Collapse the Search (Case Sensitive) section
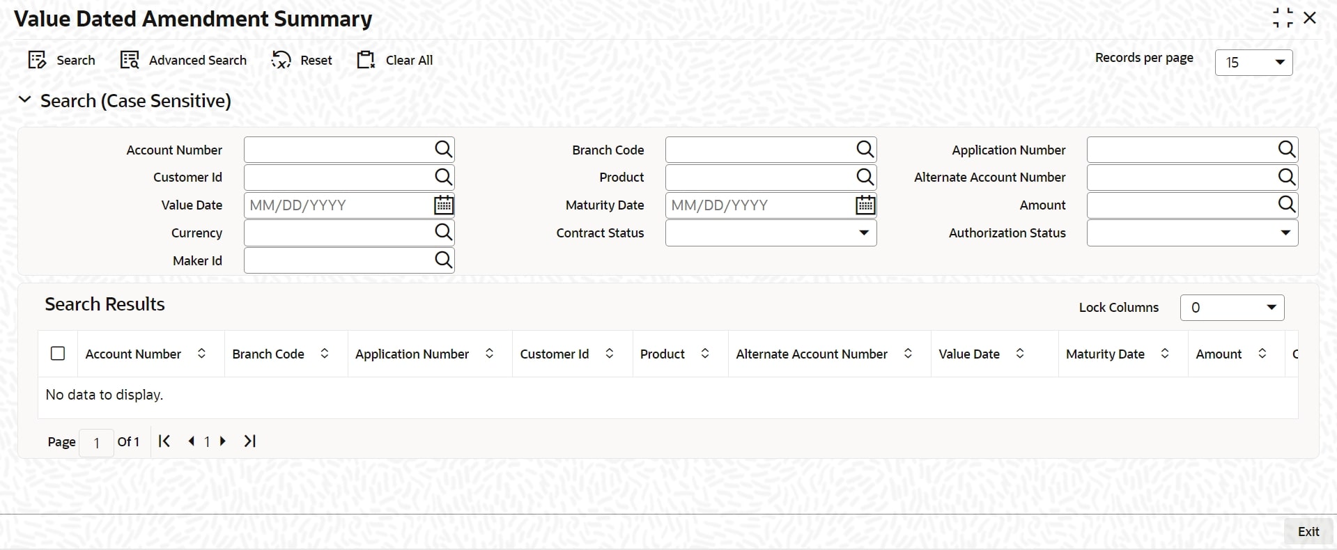This screenshot has width=1337, height=550. [25, 100]
